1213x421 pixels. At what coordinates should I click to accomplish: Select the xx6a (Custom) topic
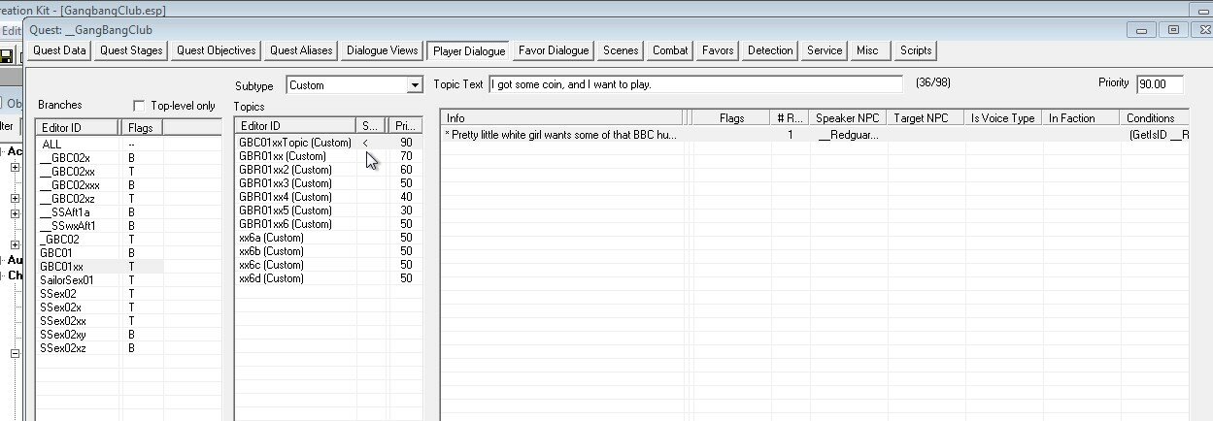[328, 238]
